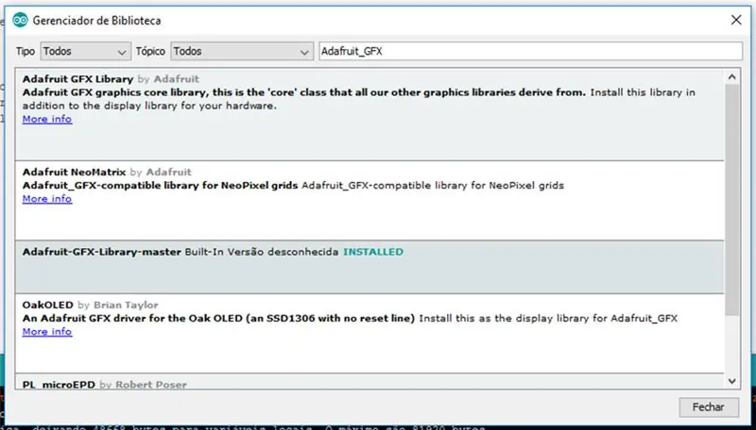Click 'by Robert Poser' author text
The height and width of the screenshot is (430, 756).
[x=144, y=385]
